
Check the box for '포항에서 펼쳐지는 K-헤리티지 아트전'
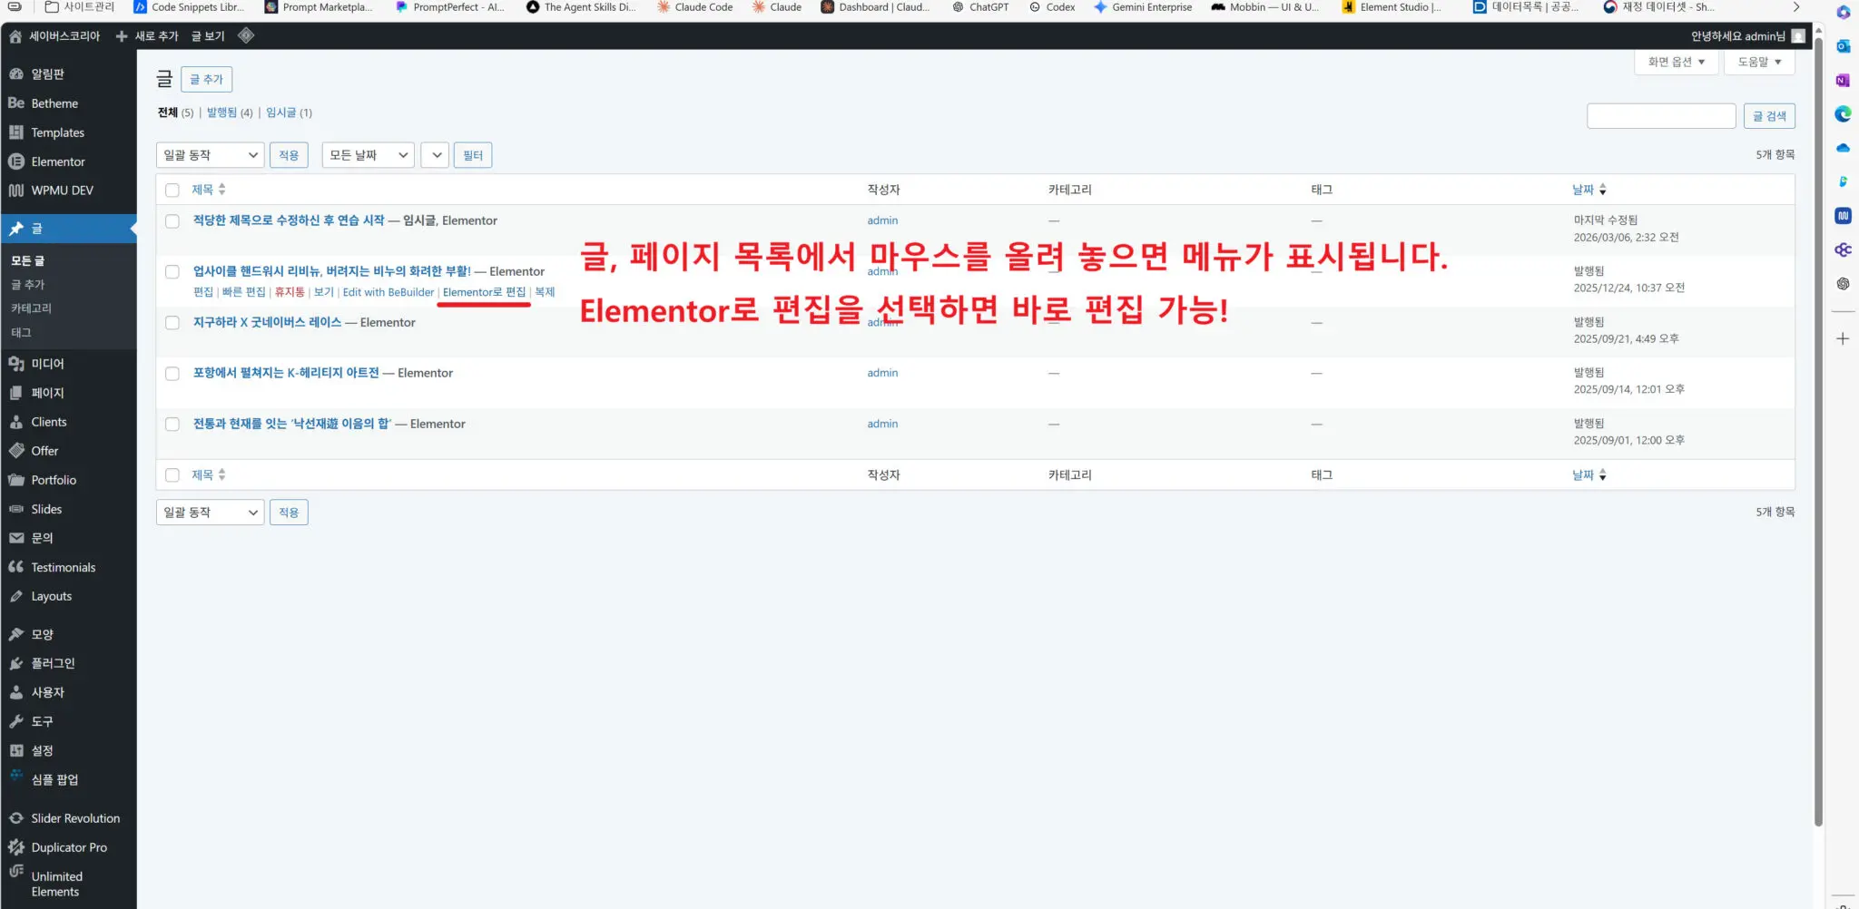click(172, 373)
